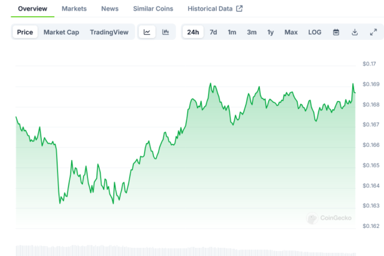
Task: Open the Markets tab
Action: (x=74, y=9)
